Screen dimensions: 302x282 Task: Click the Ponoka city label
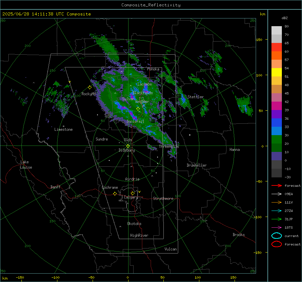(x=153, y=69)
